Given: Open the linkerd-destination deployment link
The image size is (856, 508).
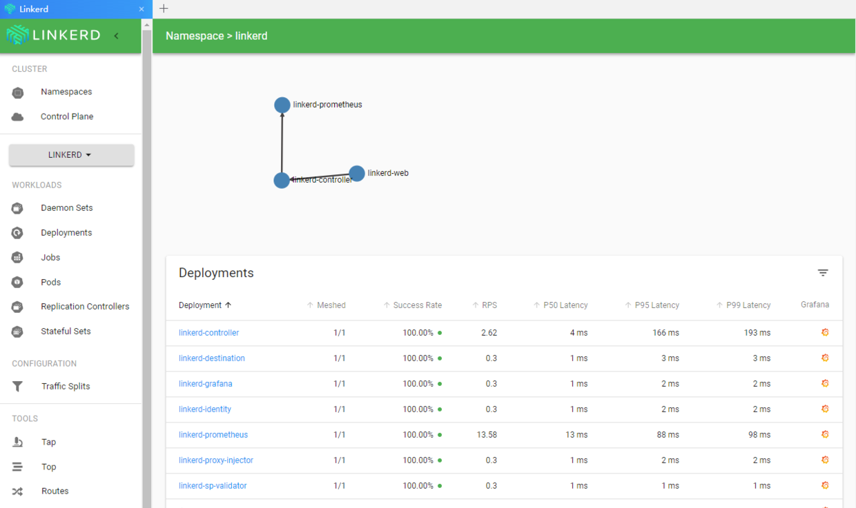Looking at the screenshot, I should [212, 358].
